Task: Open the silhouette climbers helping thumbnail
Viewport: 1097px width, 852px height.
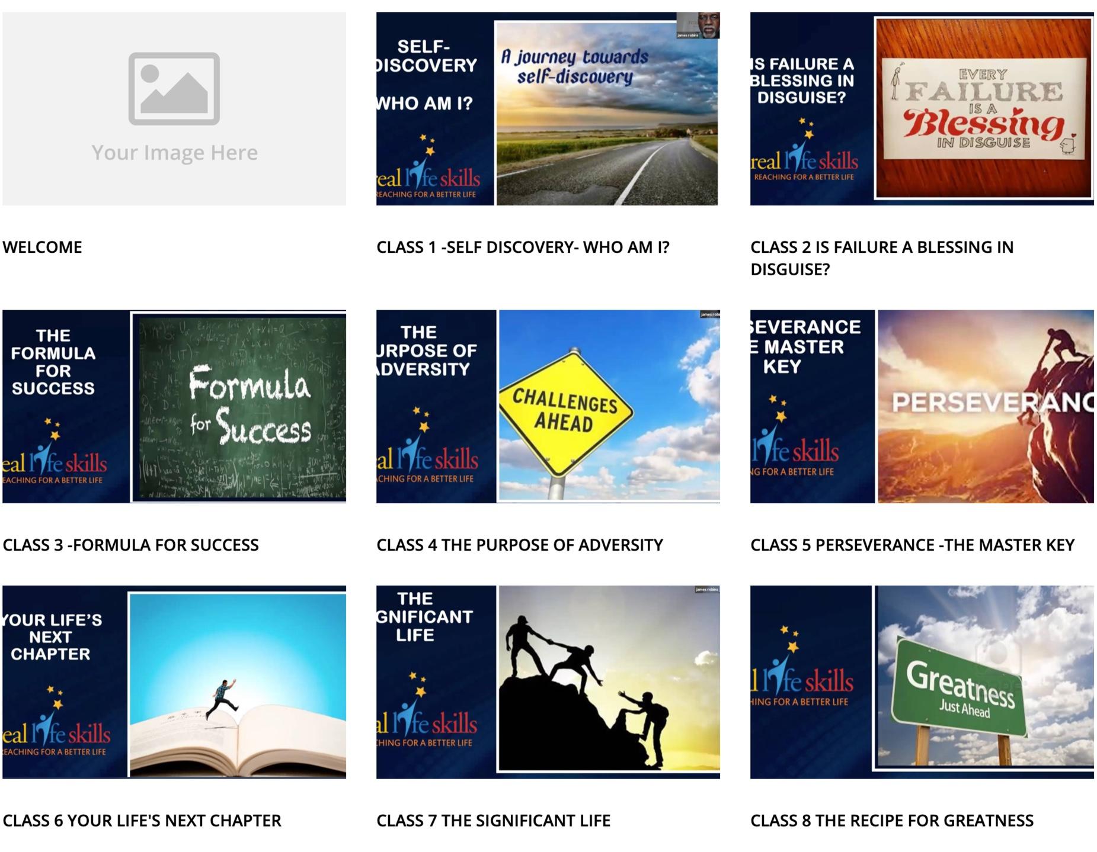Action: (548, 682)
